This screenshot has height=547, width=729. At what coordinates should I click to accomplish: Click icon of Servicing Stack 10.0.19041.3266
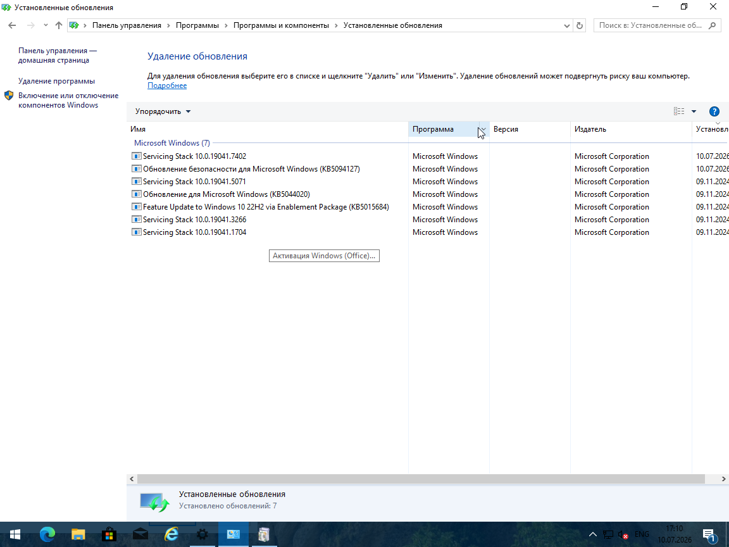point(136,220)
